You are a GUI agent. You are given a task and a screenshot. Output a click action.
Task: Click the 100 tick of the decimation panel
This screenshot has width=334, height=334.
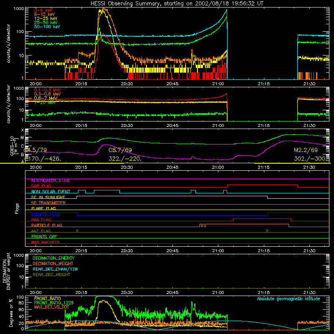click(x=20, y=266)
